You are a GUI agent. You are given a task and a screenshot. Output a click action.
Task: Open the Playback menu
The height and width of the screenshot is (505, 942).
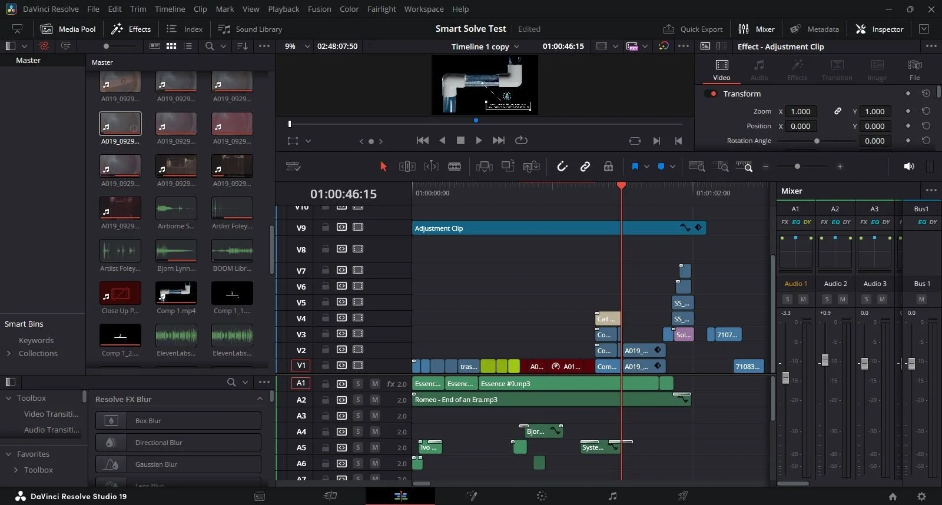click(x=283, y=9)
